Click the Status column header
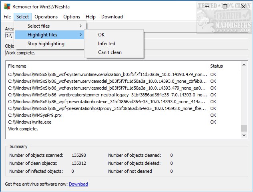 tap(224, 66)
